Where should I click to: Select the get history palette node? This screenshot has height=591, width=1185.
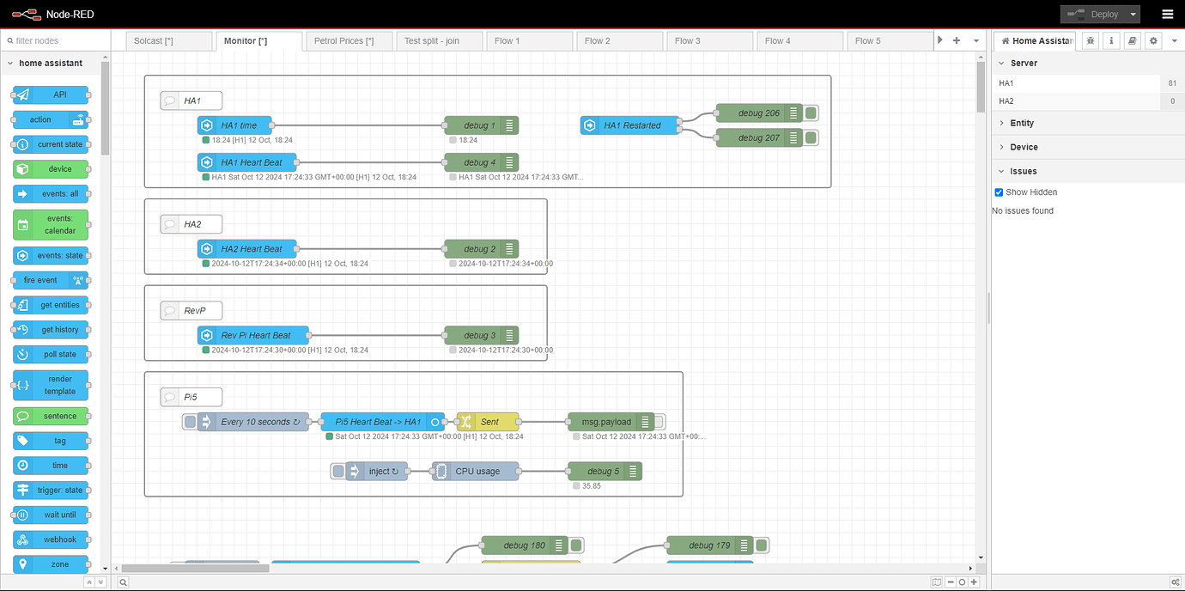pos(51,330)
